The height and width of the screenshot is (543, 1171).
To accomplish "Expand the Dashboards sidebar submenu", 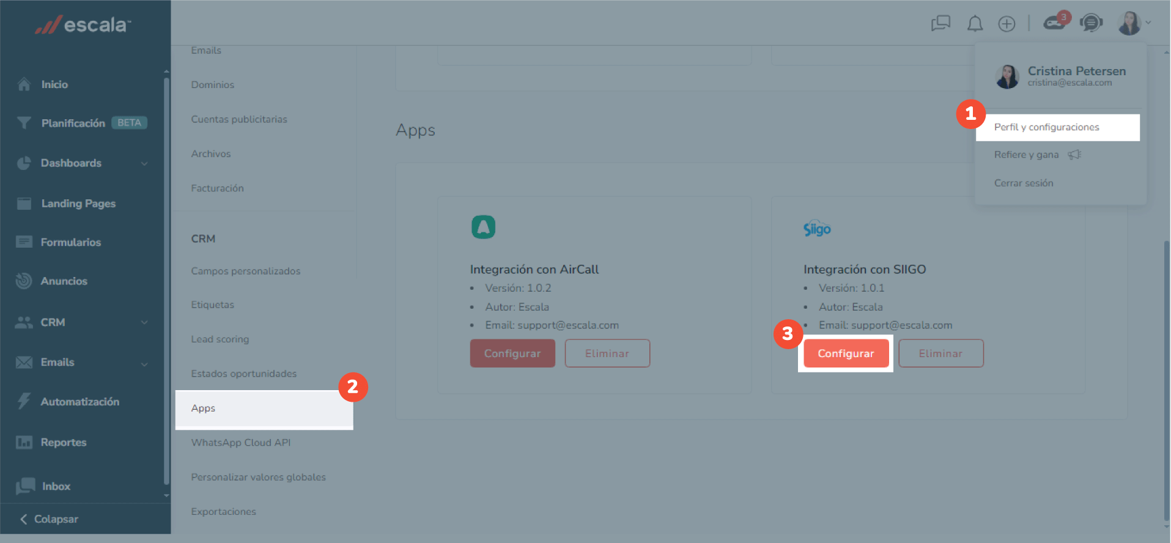I will click(x=144, y=163).
